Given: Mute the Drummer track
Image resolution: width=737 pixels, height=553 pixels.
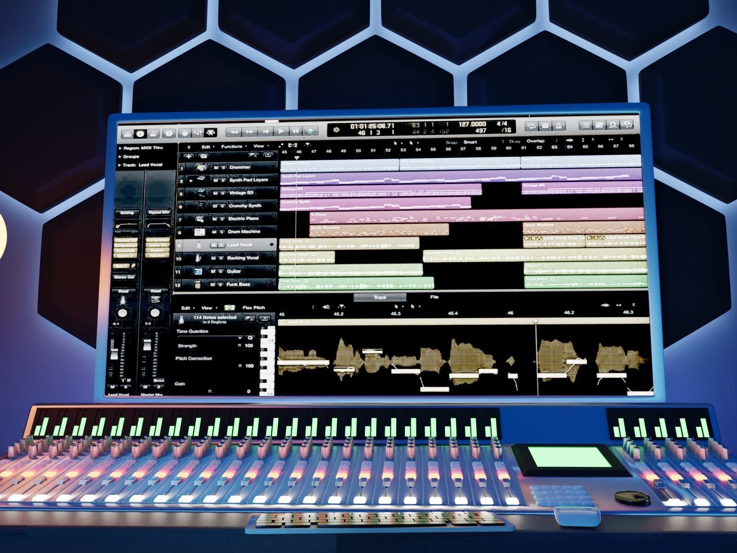Looking at the screenshot, I should [x=216, y=168].
